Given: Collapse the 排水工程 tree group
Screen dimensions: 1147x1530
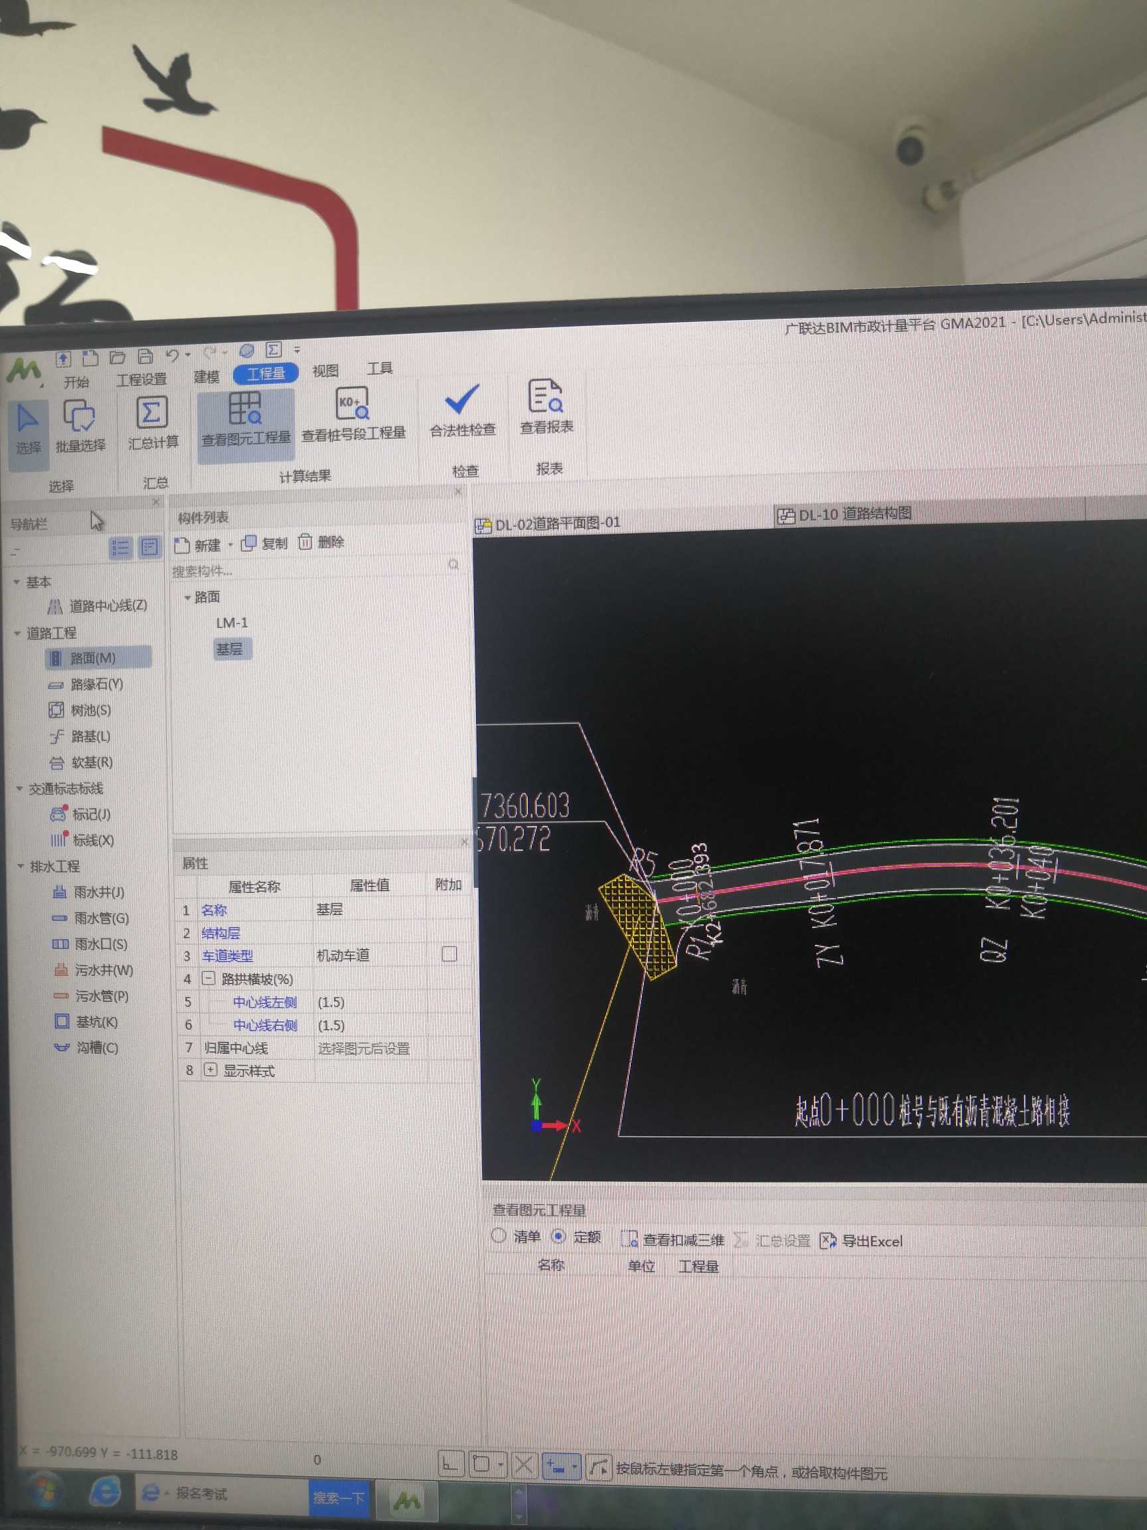Looking at the screenshot, I should [20, 866].
